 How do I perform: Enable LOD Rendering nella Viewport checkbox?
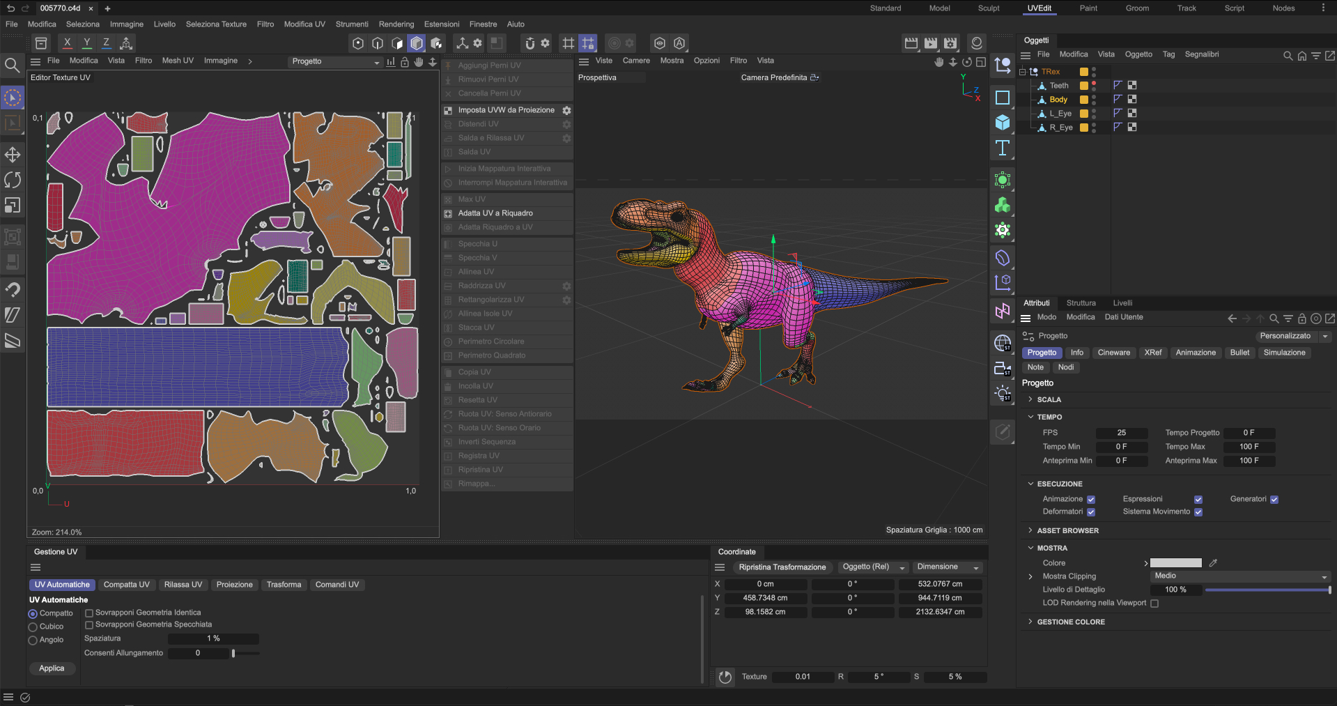click(1154, 604)
